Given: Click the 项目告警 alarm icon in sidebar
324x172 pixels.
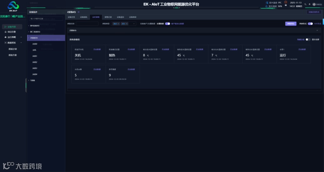Looking at the screenshot, I should 6,32.
